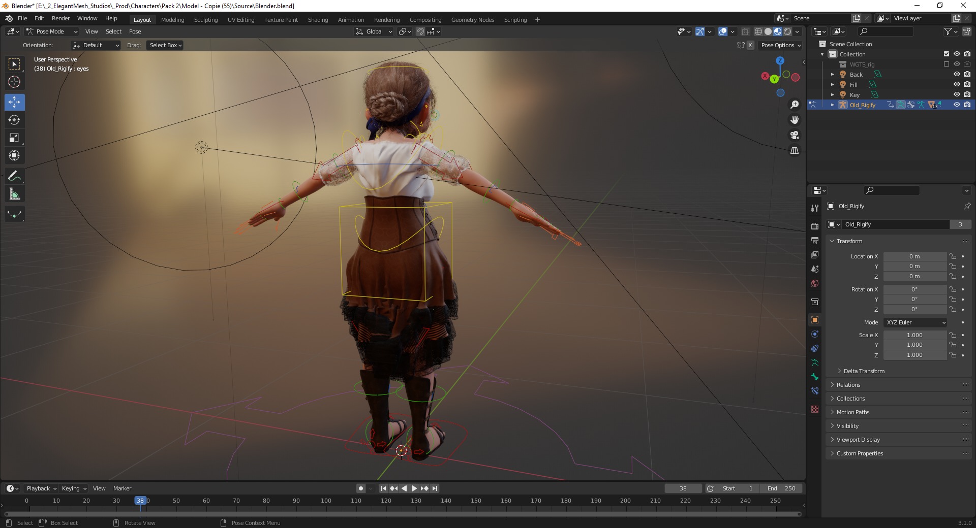Expand the Custom Properties panel
Screen dimensions: 976x528
(860, 453)
